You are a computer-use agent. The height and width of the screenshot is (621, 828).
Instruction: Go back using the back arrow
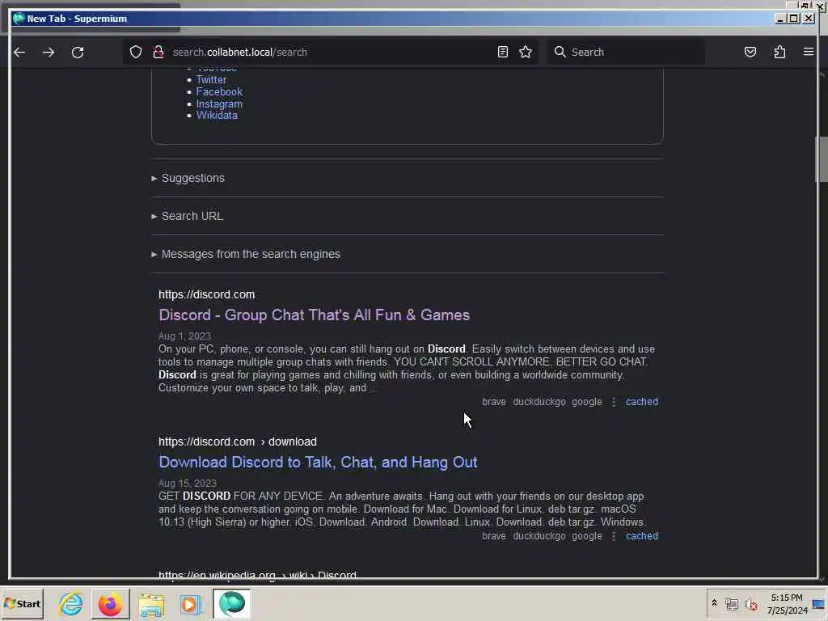pyautogui.click(x=19, y=53)
